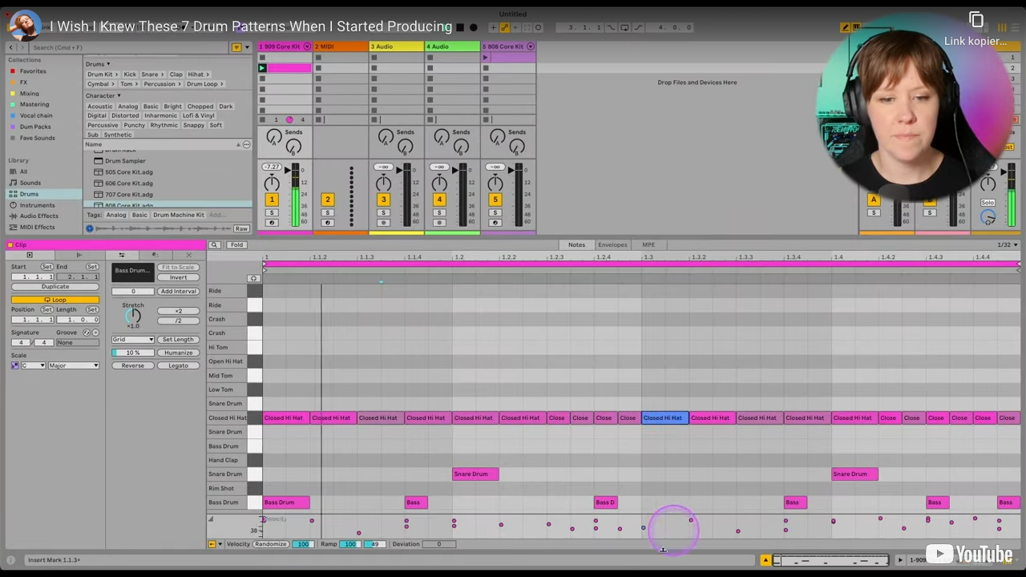Select the Punchy character filter tag

click(x=134, y=125)
